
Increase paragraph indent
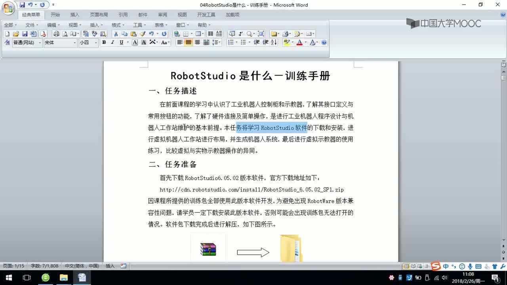(265, 42)
